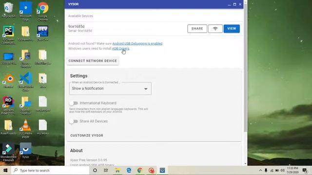Launch Microsoft Edge from the desktop
The height and width of the screenshot is (175, 312).
(25, 11)
